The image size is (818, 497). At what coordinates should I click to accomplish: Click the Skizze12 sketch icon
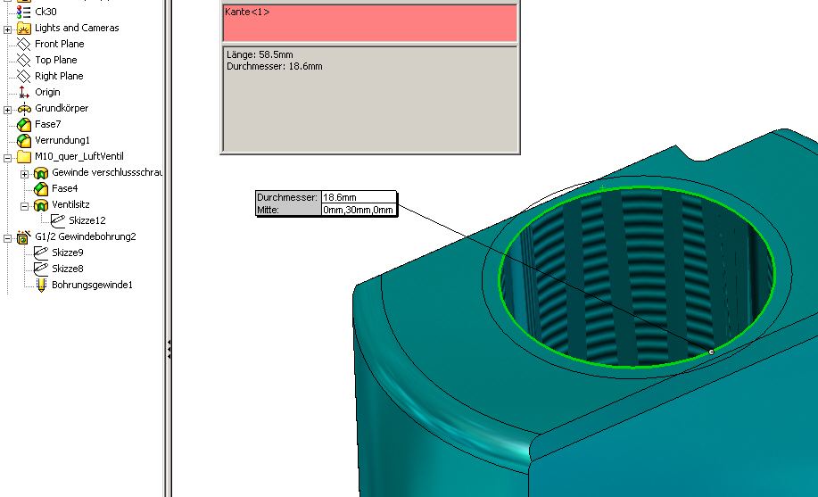58,220
